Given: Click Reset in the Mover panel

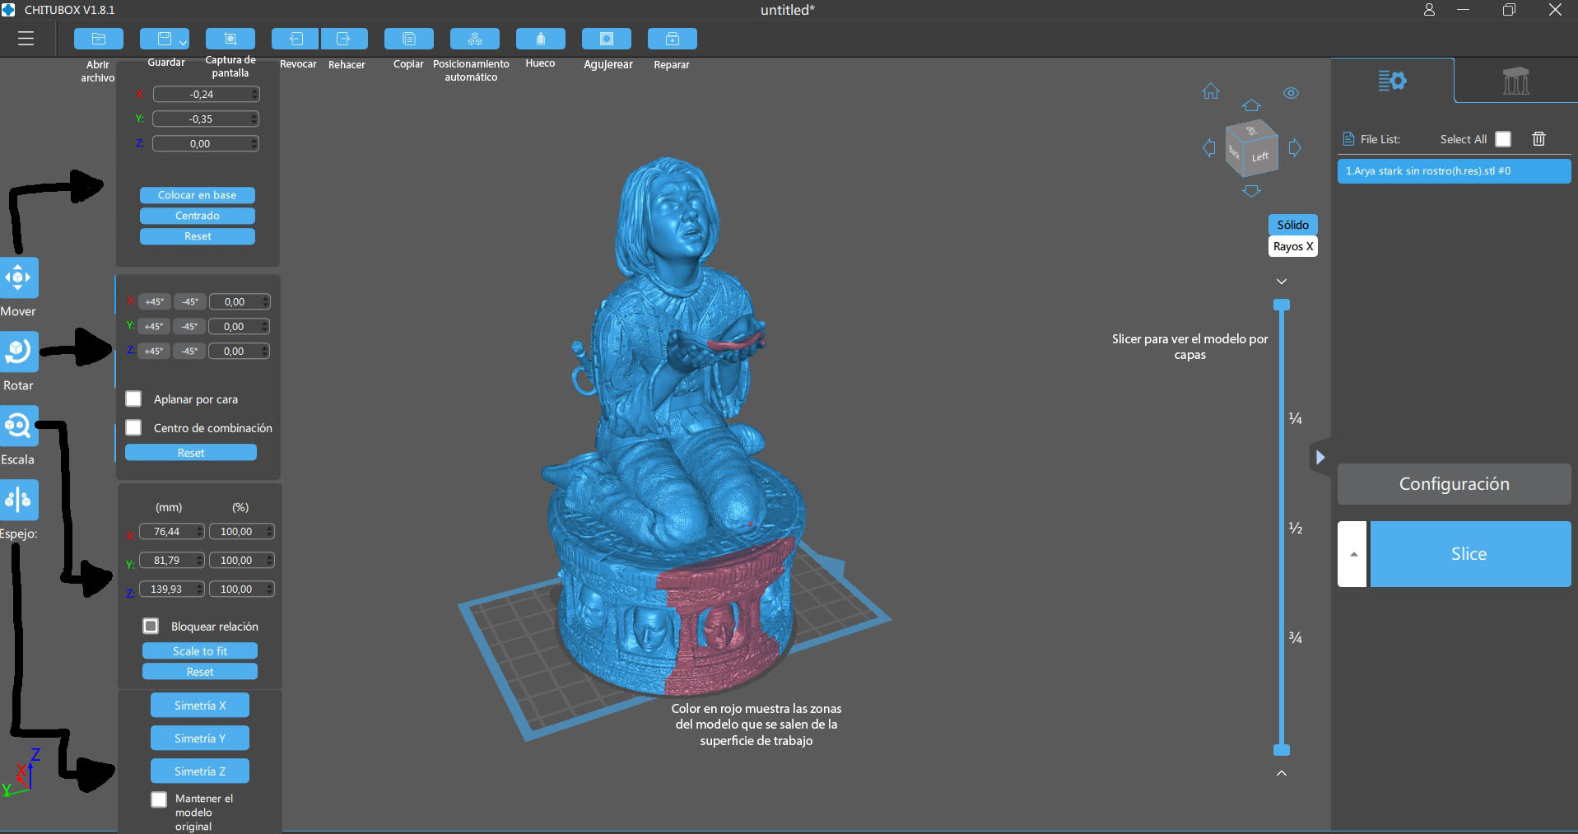Looking at the screenshot, I should (x=198, y=236).
